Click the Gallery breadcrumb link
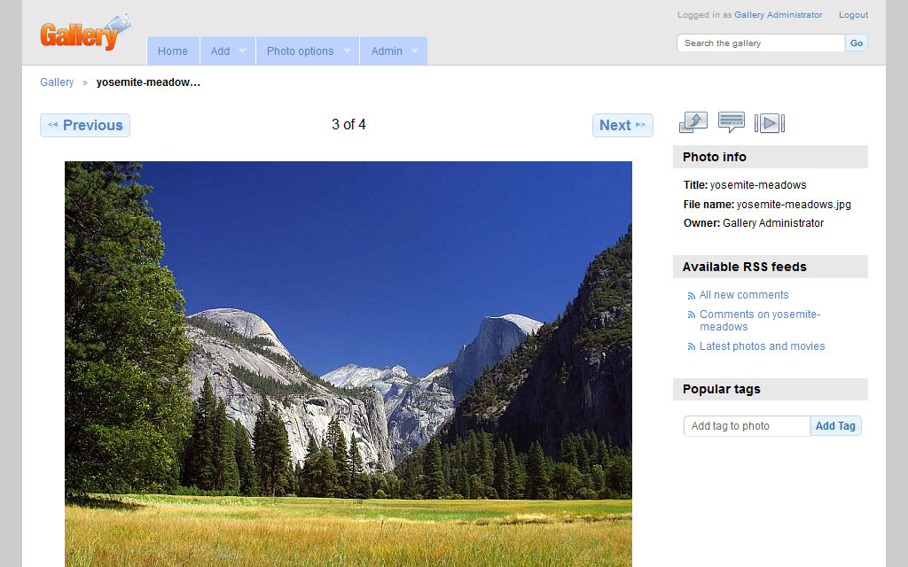 click(x=57, y=82)
